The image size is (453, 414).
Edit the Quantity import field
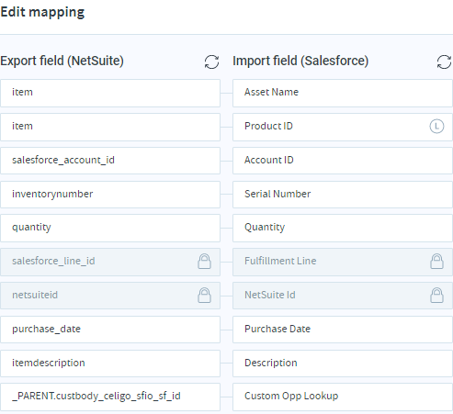tap(343, 228)
